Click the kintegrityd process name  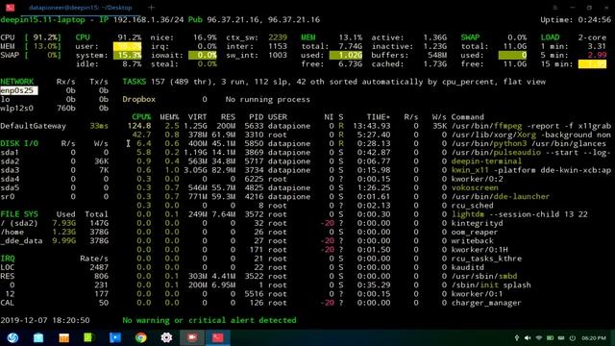[x=477, y=223]
